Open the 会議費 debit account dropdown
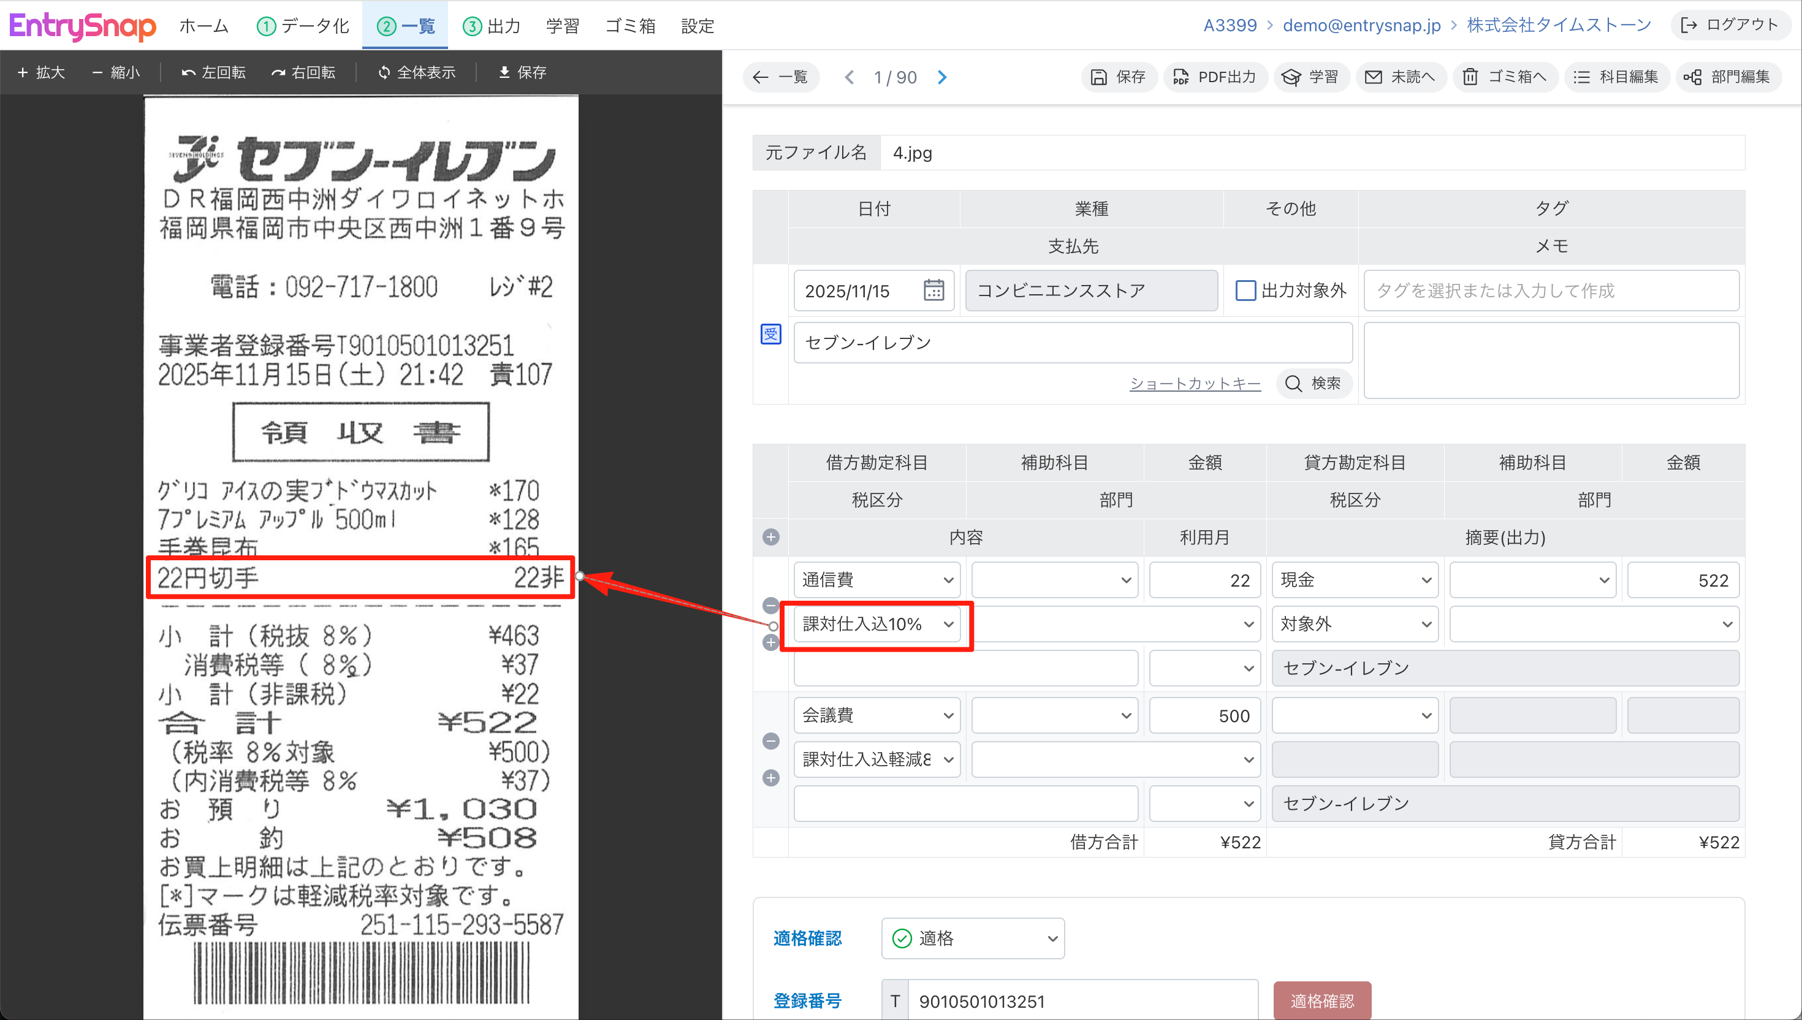 (x=877, y=715)
